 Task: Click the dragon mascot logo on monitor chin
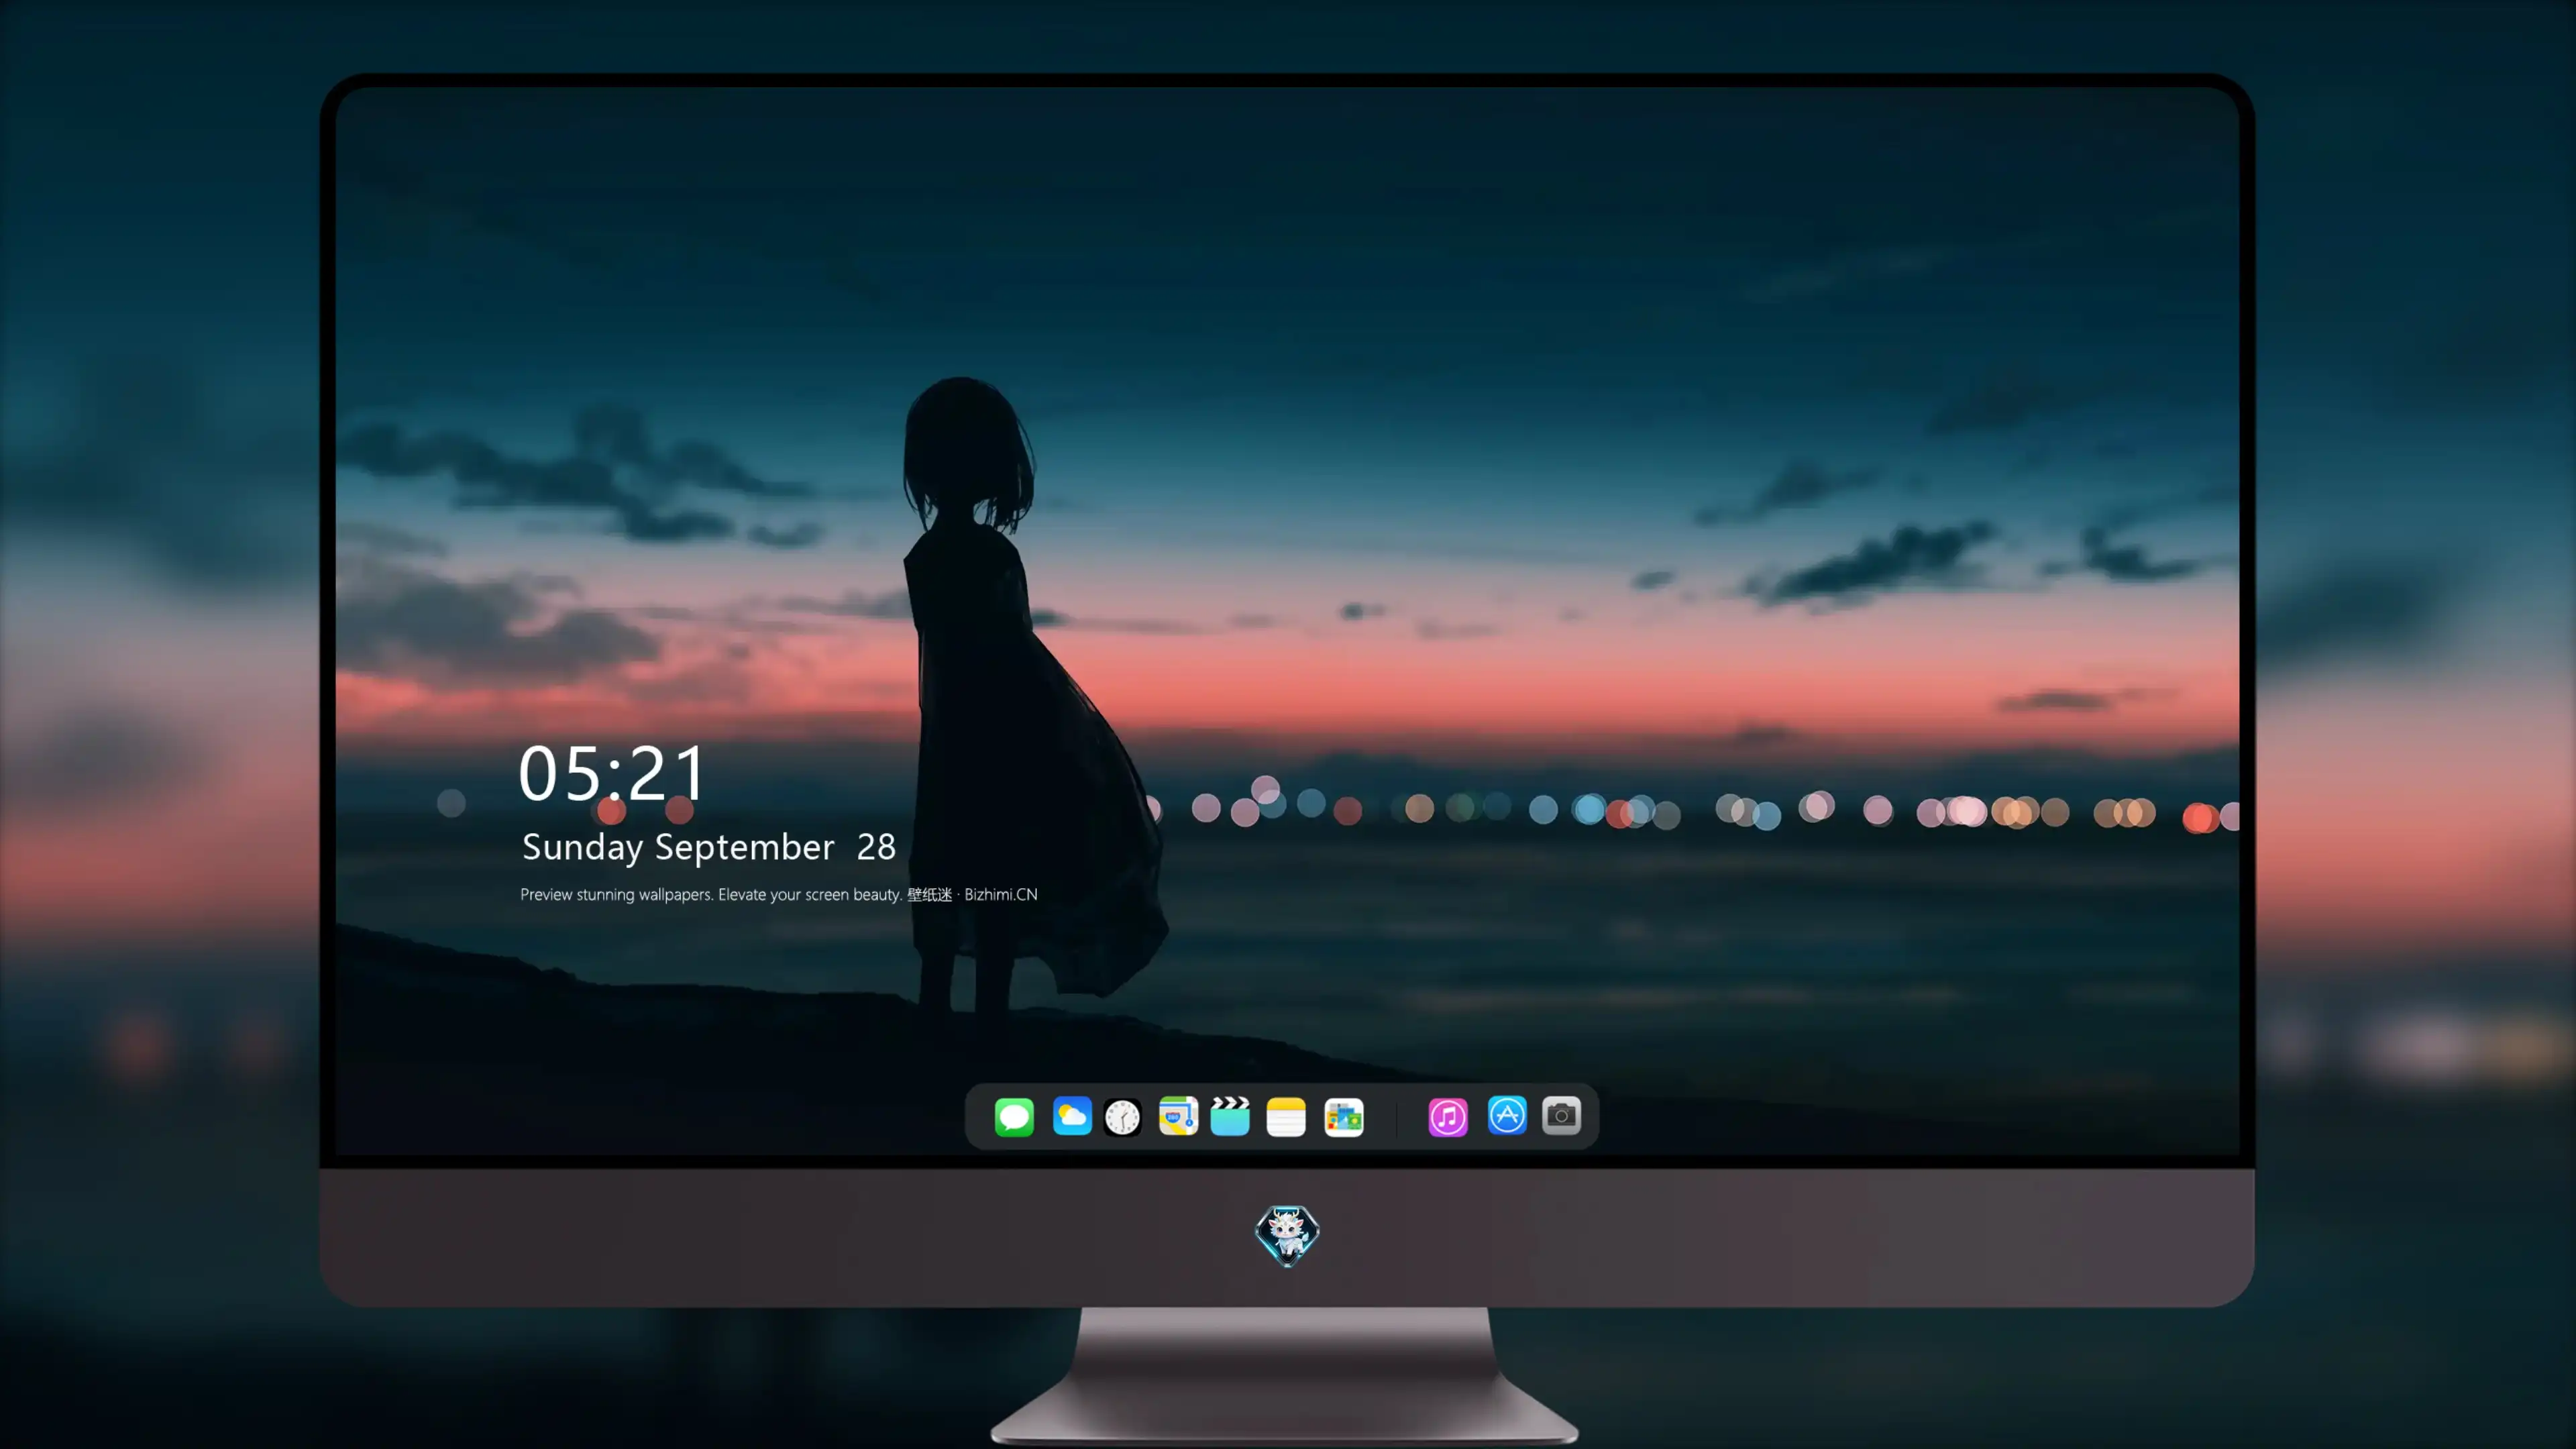click(1287, 1236)
